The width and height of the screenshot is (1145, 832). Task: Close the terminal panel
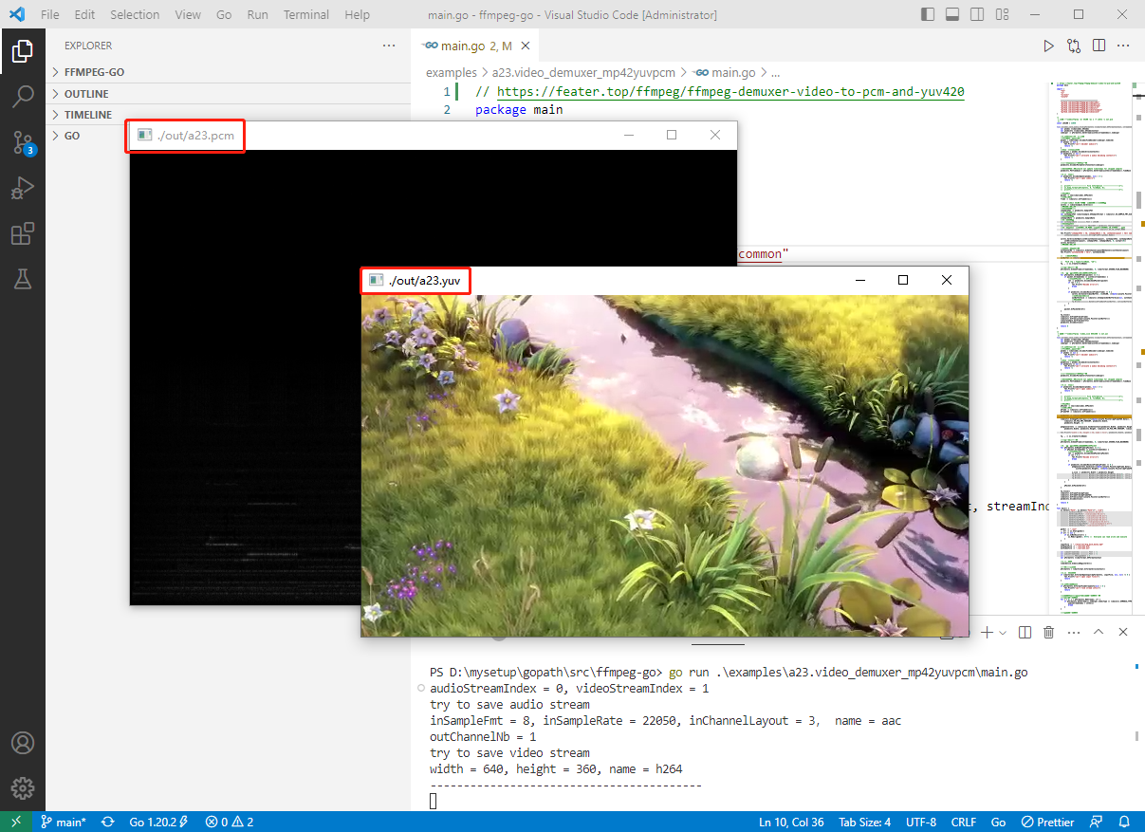[x=1123, y=632]
